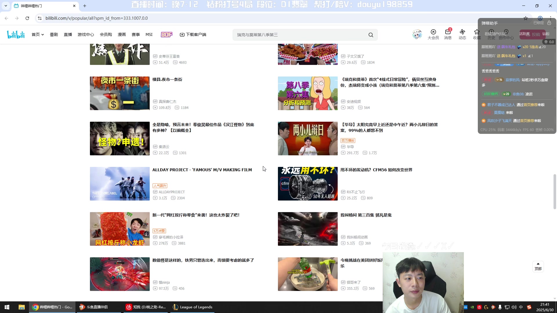The height and width of the screenshot is (313, 557).
Task: Open the 首页 dropdown menu
Action: pos(38,34)
